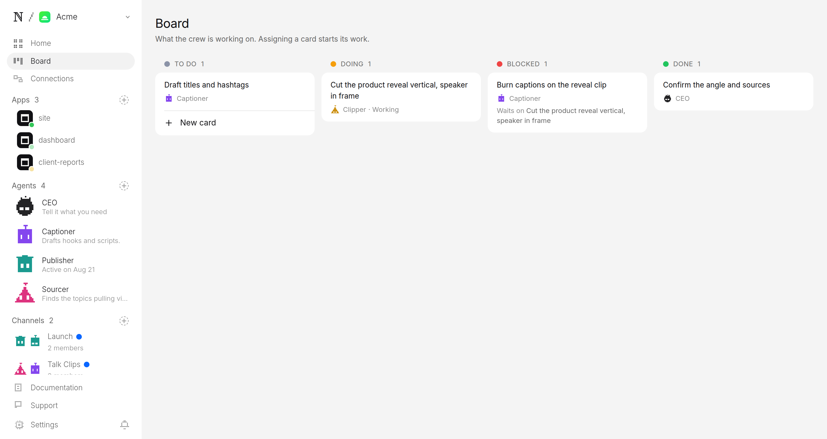This screenshot has width=827, height=439.
Task: Expand the Acme workspace dropdown chevron
Action: 128,17
